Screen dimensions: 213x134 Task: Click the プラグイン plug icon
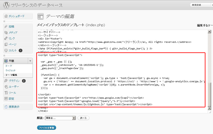(6, 81)
